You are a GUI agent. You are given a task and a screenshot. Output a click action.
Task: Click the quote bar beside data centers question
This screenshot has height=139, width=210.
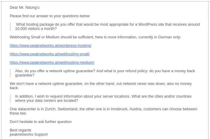pos(10,99)
